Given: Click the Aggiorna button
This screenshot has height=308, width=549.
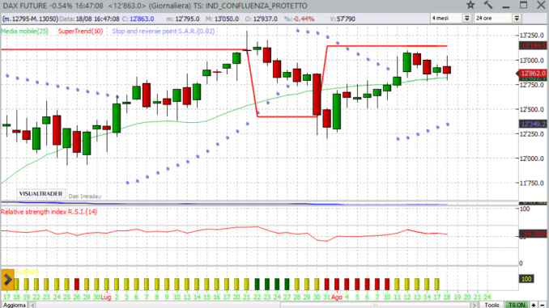Looking at the screenshot, I should pyautogui.click(x=14, y=305).
